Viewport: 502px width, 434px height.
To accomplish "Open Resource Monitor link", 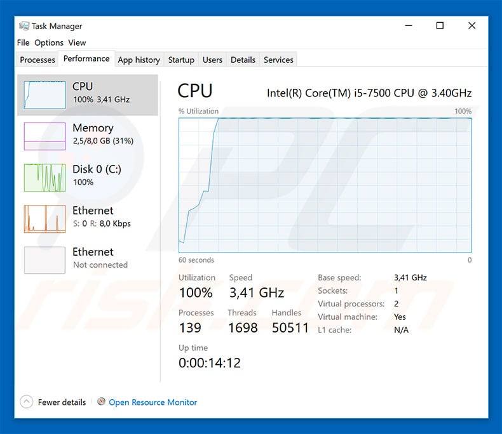I will pos(153,402).
